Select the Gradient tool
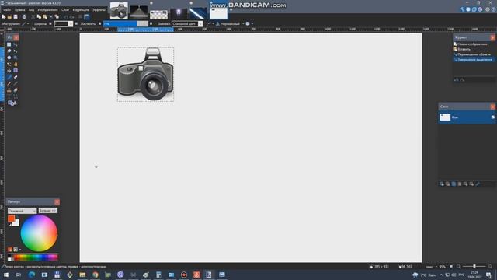The width and height of the screenshot is (497, 280). [16, 71]
